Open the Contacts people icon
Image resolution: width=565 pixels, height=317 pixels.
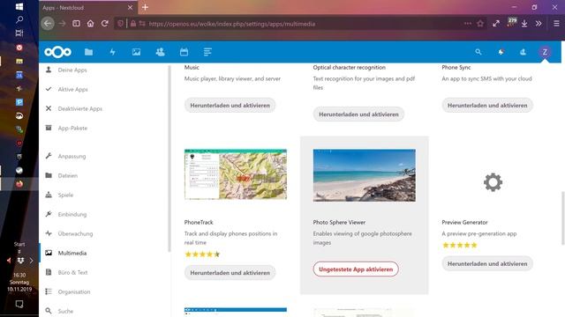160,52
